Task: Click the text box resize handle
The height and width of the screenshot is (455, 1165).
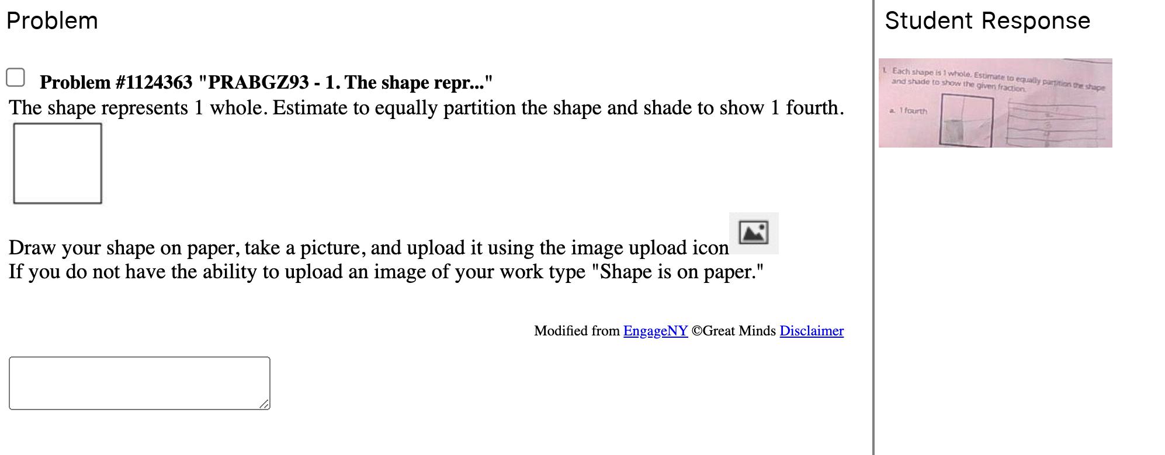Action: [x=265, y=404]
